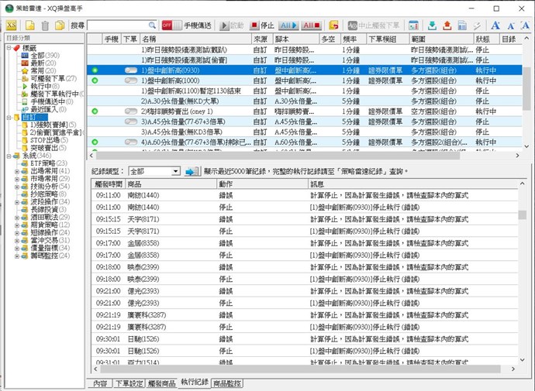Collapse the 自訂 tree folder
This screenshot has width=535, height=391.
coord(7,117)
